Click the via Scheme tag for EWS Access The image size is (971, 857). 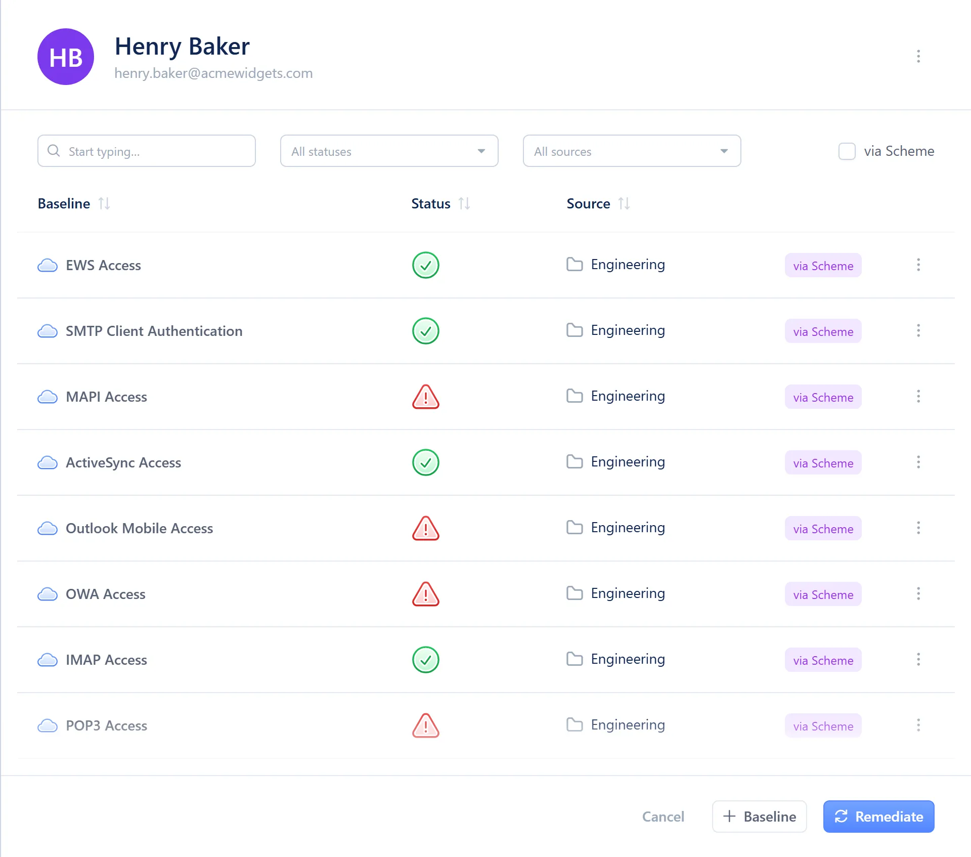click(823, 266)
